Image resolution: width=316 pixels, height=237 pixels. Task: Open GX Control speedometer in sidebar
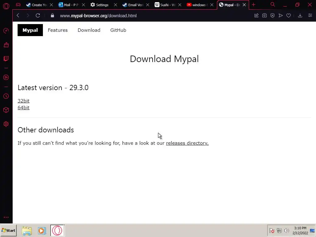click(x=6, y=31)
